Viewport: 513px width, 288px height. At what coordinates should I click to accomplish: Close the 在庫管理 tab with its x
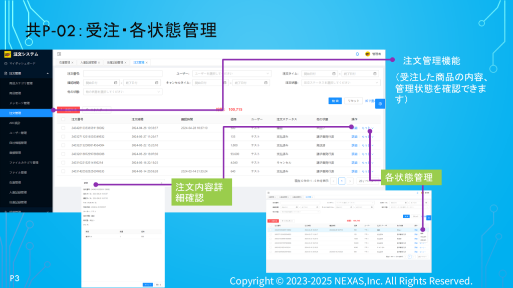click(72, 62)
